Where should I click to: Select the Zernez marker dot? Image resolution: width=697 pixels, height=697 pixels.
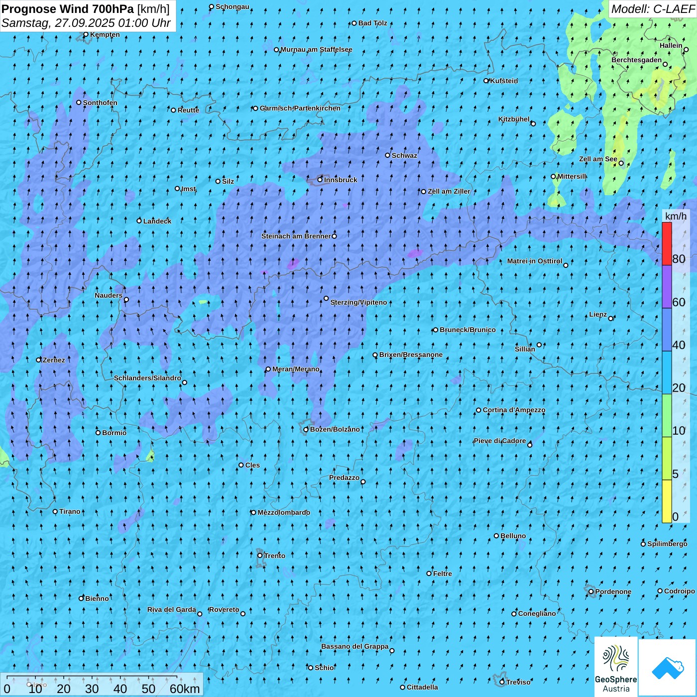pyautogui.click(x=38, y=360)
